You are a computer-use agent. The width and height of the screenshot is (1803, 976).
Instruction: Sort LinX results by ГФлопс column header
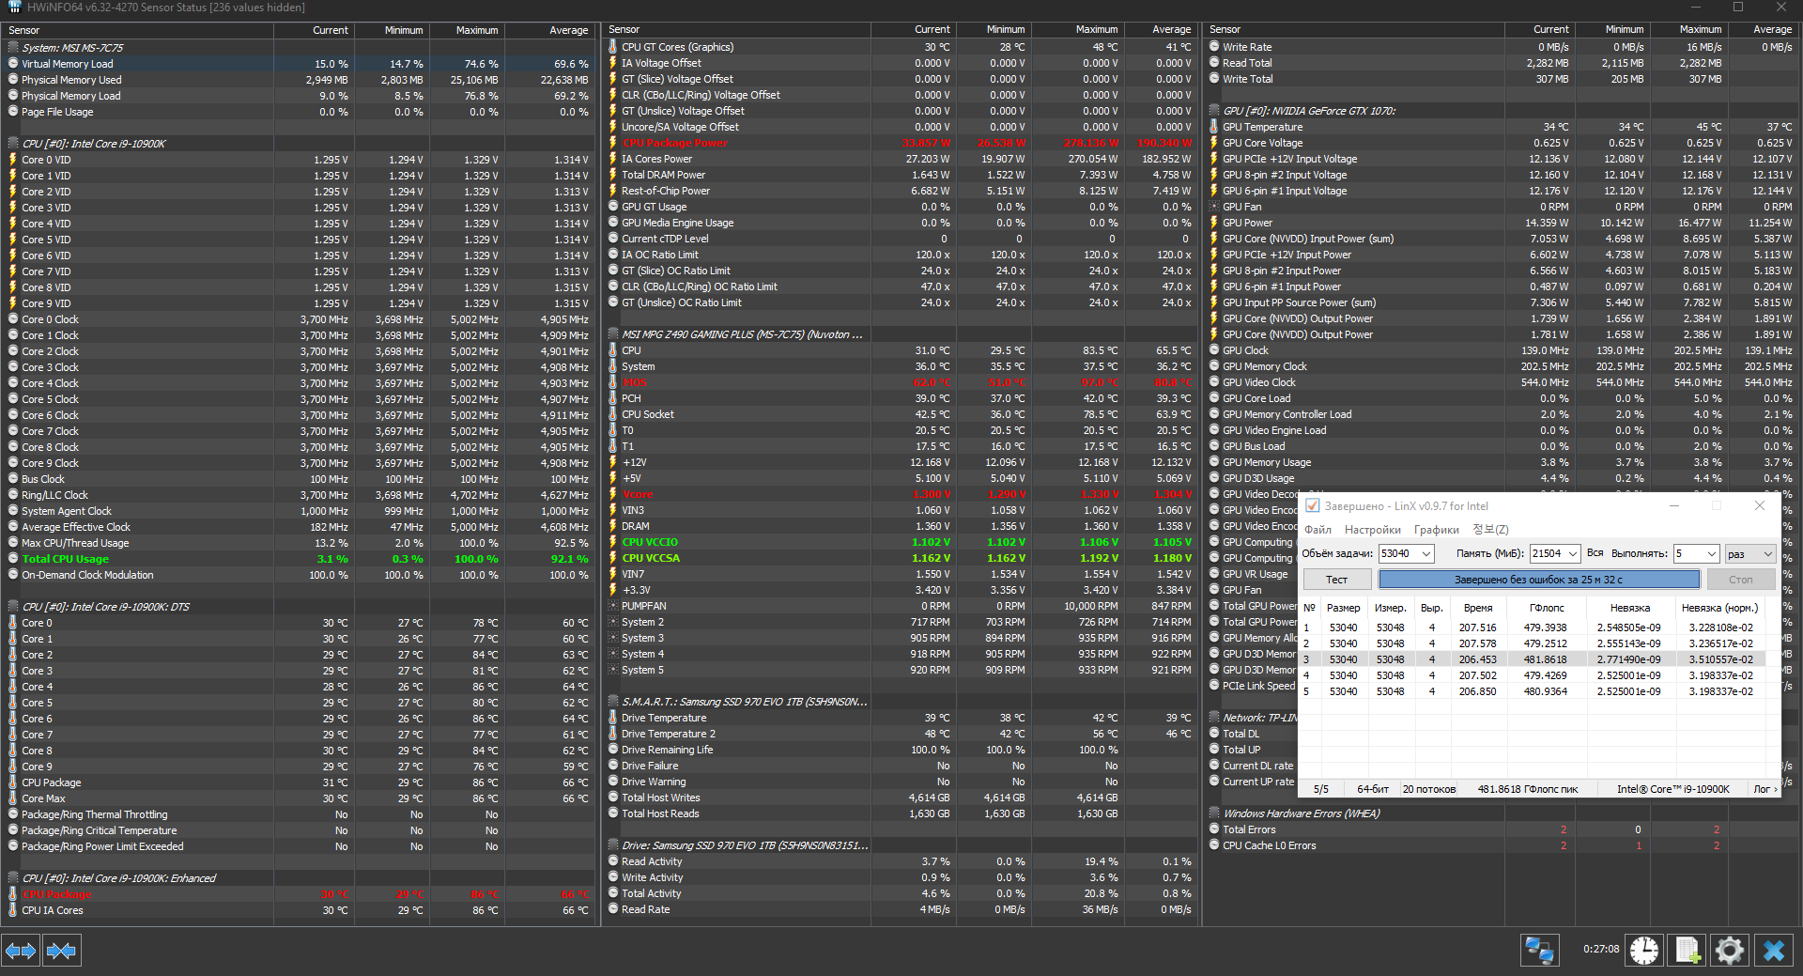point(1547,608)
